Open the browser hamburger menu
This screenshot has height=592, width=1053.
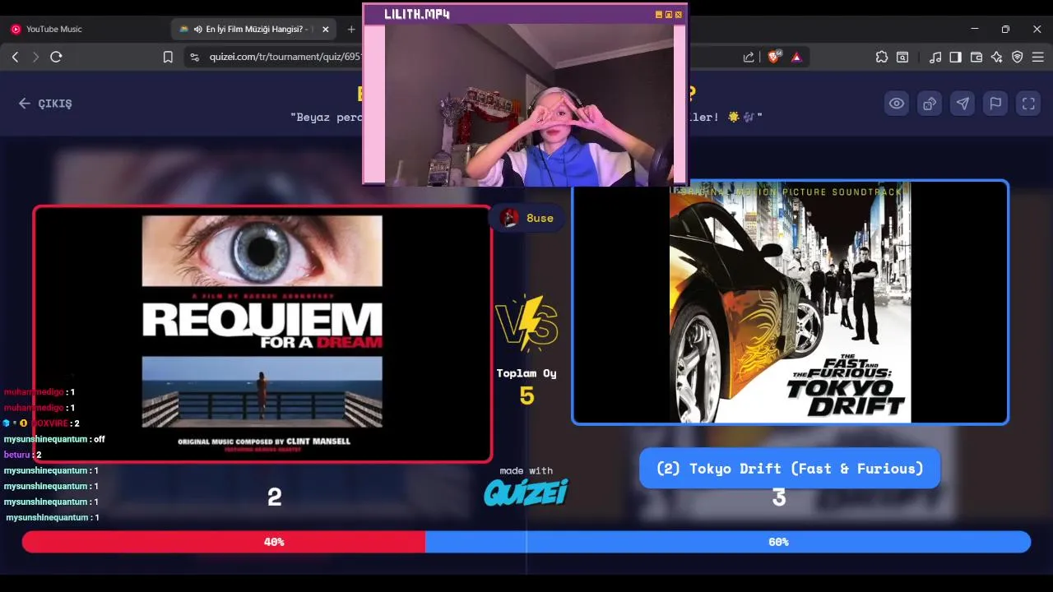coord(1038,57)
